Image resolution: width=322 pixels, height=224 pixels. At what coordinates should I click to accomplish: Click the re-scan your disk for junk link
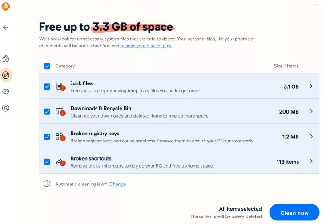click(146, 46)
